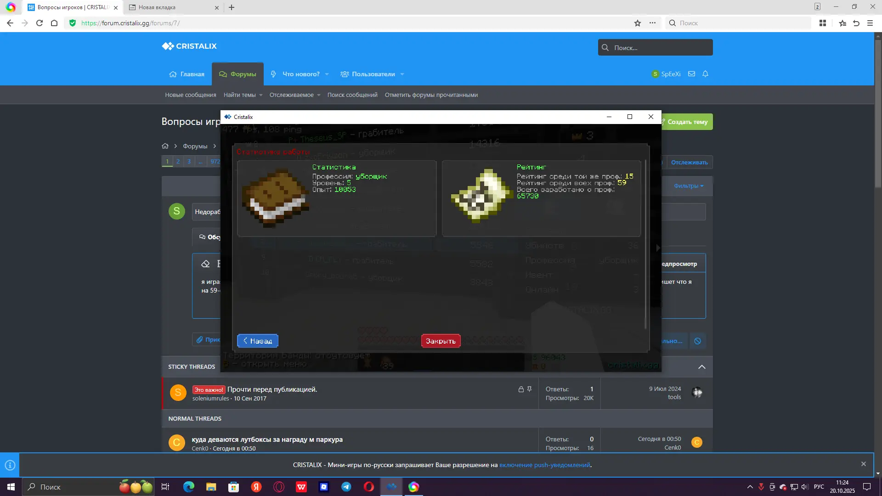The image size is (882, 496).
Task: Switch keyboard language via the 'РУС' indicator
Action: click(819, 487)
